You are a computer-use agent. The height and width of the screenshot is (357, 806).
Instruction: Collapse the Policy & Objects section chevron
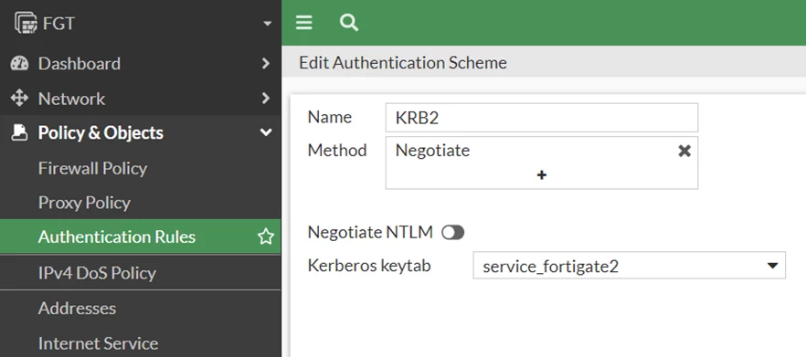(x=266, y=132)
